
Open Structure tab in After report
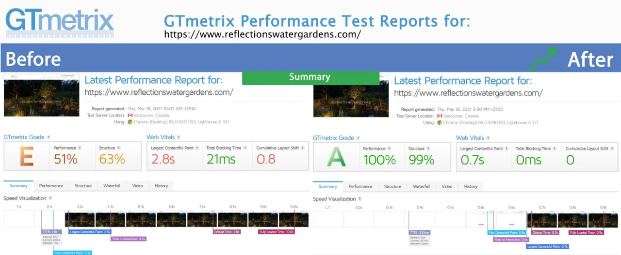[392, 186]
